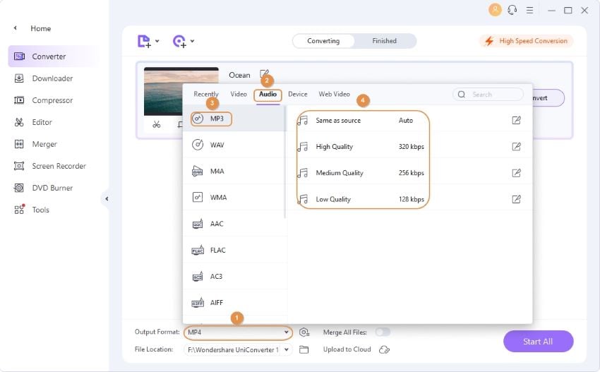Switch to the Finished tab
Screen dimensions: 600x372
pyautogui.click(x=385, y=41)
